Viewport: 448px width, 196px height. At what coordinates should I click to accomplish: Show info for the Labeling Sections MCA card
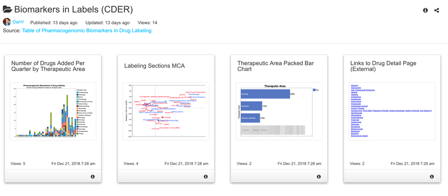tap(206, 177)
